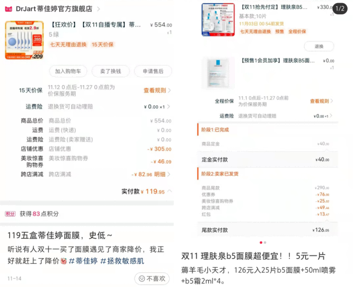This screenshot has height=287, width=353.
Task: Open DrJart 蒂佳婷官方旗舰店 store chevron
Action: pyautogui.click(x=98, y=9)
